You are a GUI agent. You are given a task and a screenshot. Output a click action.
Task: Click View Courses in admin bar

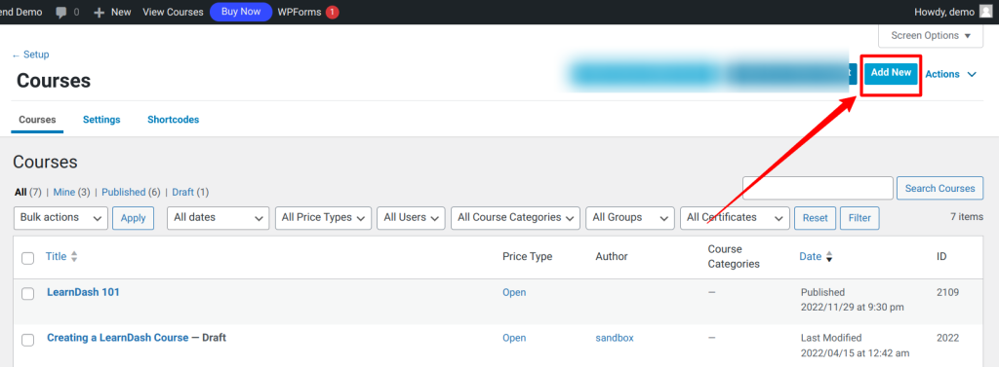pyautogui.click(x=173, y=12)
